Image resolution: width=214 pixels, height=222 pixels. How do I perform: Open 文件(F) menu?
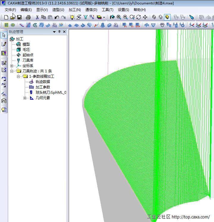click(x=10, y=10)
